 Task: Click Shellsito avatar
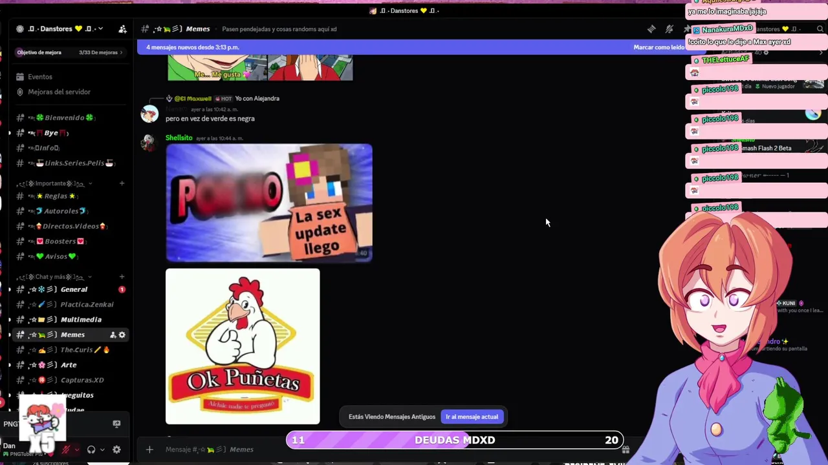[x=149, y=142]
